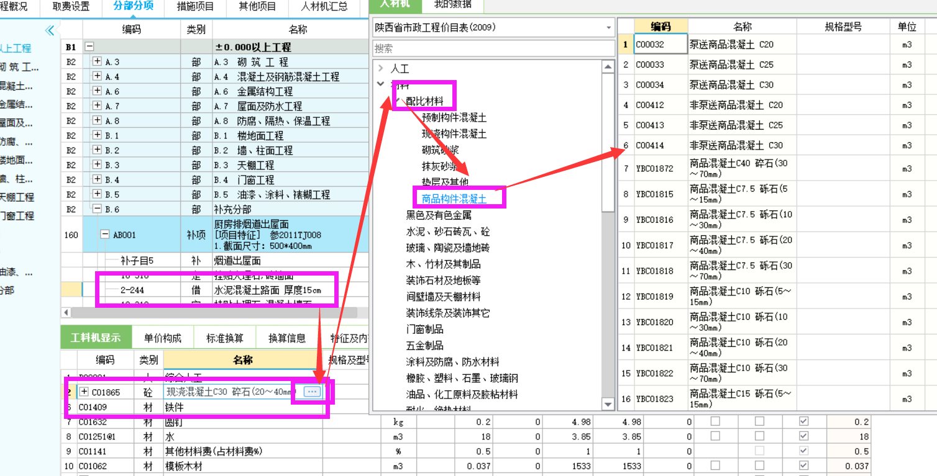937x476 pixels.
Task: Toggle the checked checkbox in the 水 row
Action: 803,436
